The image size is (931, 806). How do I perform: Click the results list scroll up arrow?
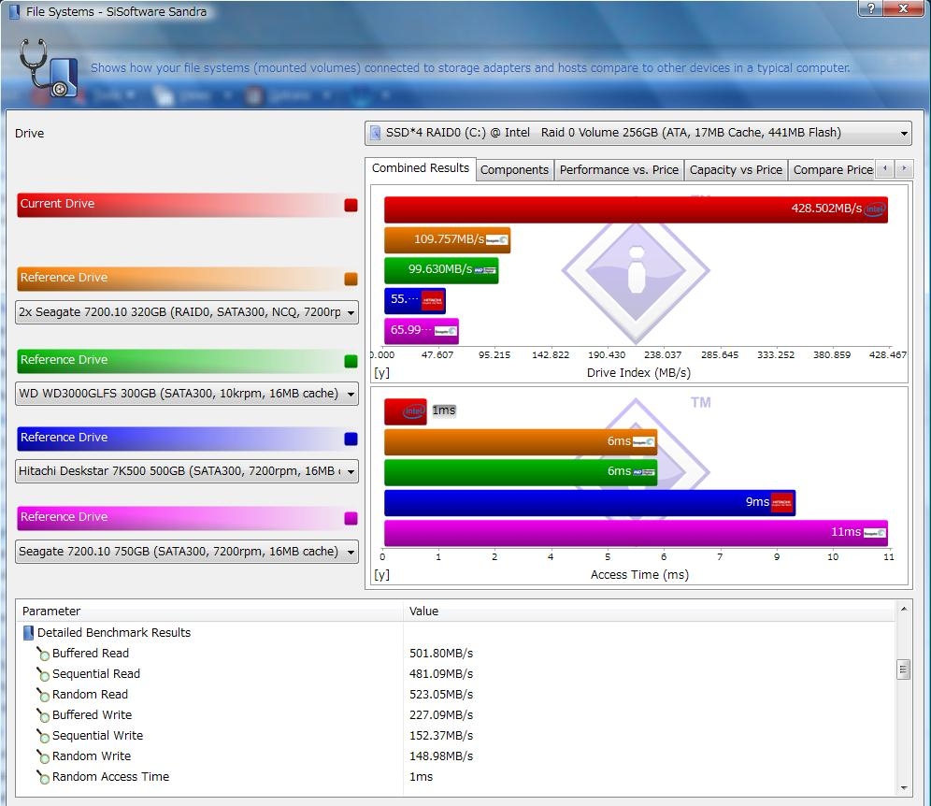904,609
